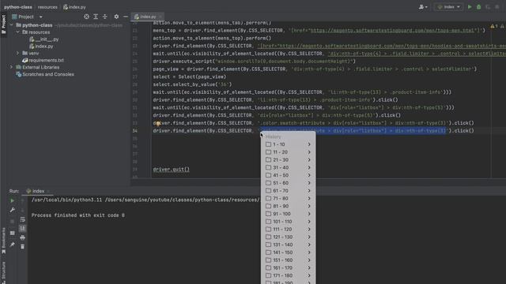Expand the '91 - 100' history entry
Screen dimensions: 506x284
[288, 214]
